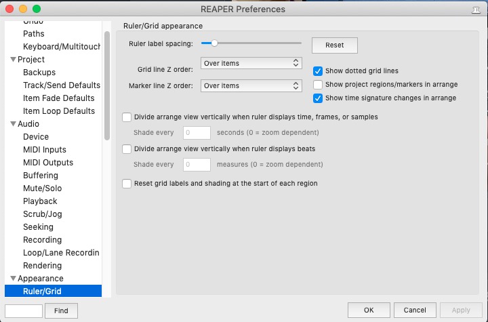
Task: Open Loop/Lane Recording preferences page
Action: click(x=61, y=253)
